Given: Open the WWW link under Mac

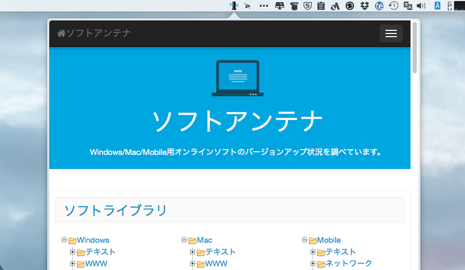Looking at the screenshot, I should 216,263.
